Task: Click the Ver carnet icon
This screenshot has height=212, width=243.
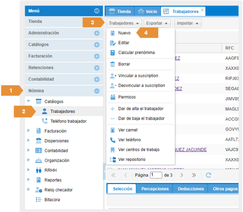Action: (113, 130)
